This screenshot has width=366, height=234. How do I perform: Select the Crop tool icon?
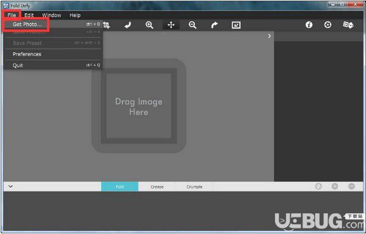point(106,25)
